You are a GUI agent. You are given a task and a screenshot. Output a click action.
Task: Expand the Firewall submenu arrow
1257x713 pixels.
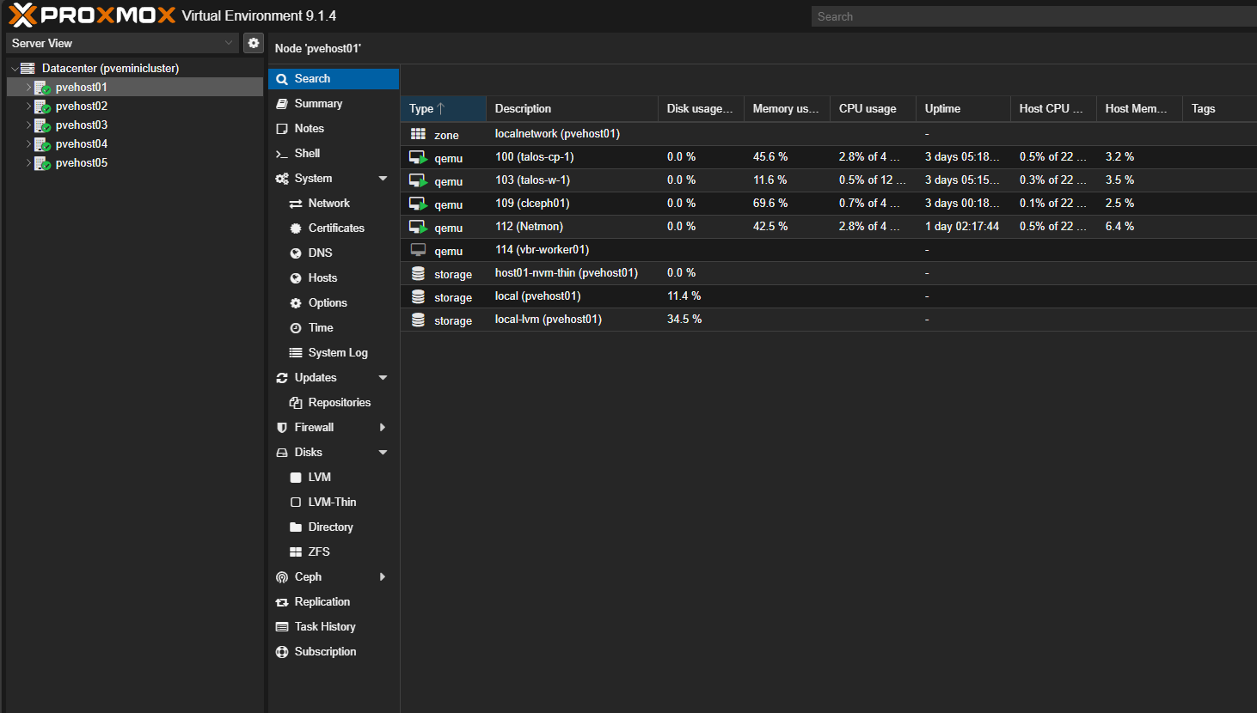click(x=383, y=428)
